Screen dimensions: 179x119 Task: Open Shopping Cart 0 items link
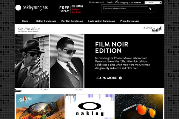(130, 2)
